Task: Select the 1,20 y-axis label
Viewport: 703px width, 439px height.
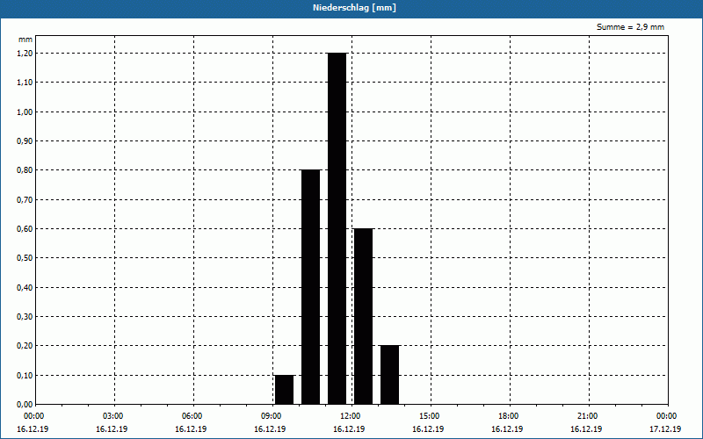Action: 25,53
